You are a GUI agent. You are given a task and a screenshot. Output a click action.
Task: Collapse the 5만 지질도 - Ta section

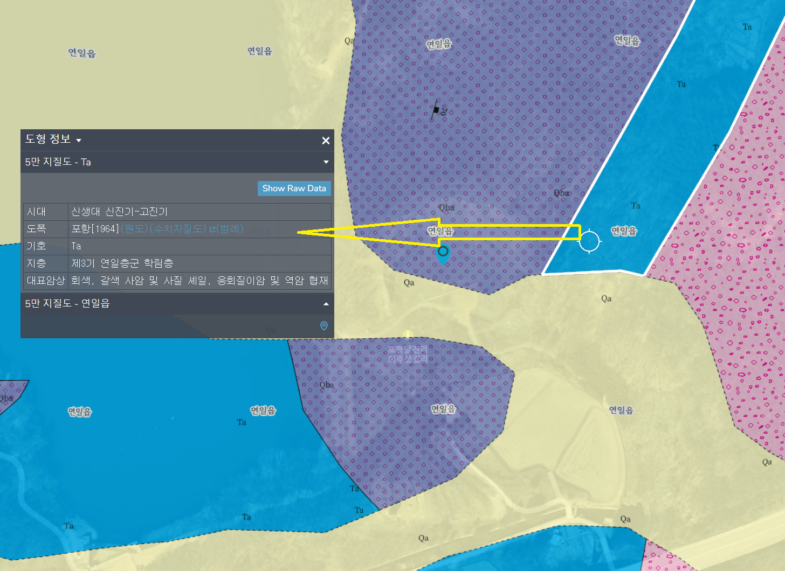(326, 162)
